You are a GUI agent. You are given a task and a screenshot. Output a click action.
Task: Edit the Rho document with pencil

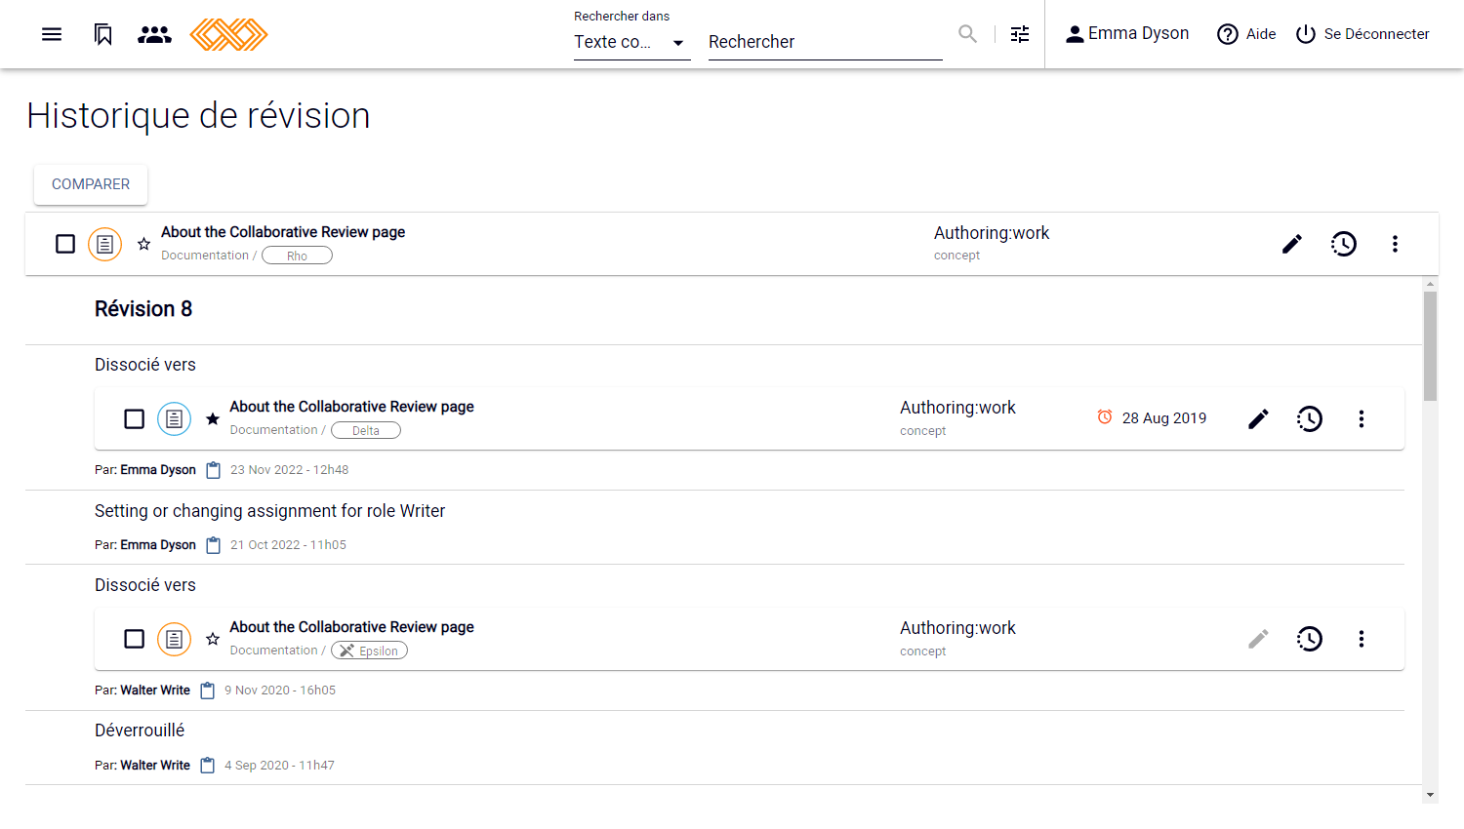1292,244
